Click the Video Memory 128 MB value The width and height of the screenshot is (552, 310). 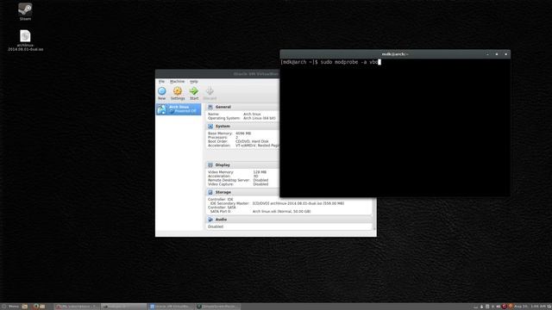(x=260, y=172)
